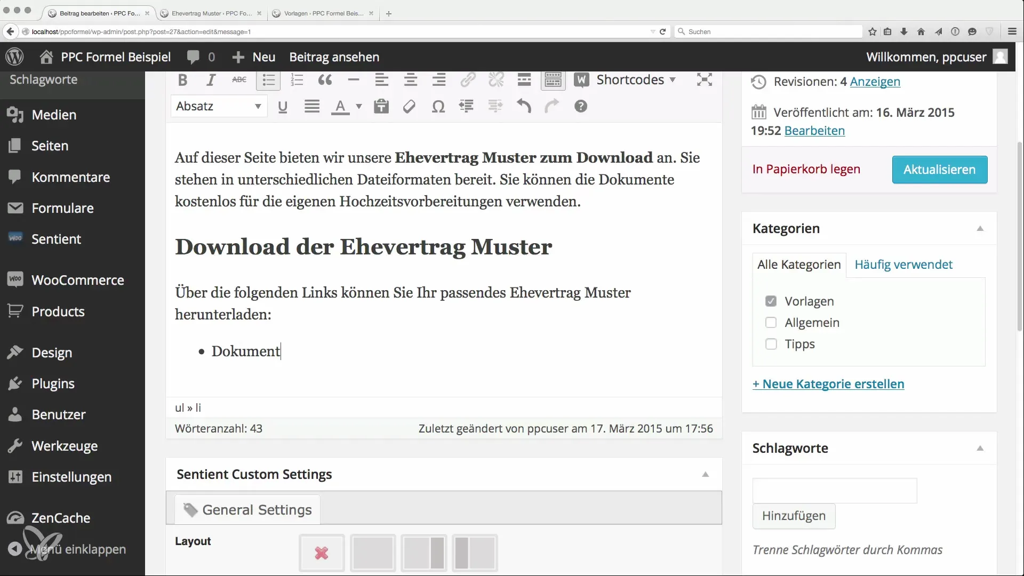Clear formatting with the eraser icon
The height and width of the screenshot is (576, 1024).
click(409, 107)
